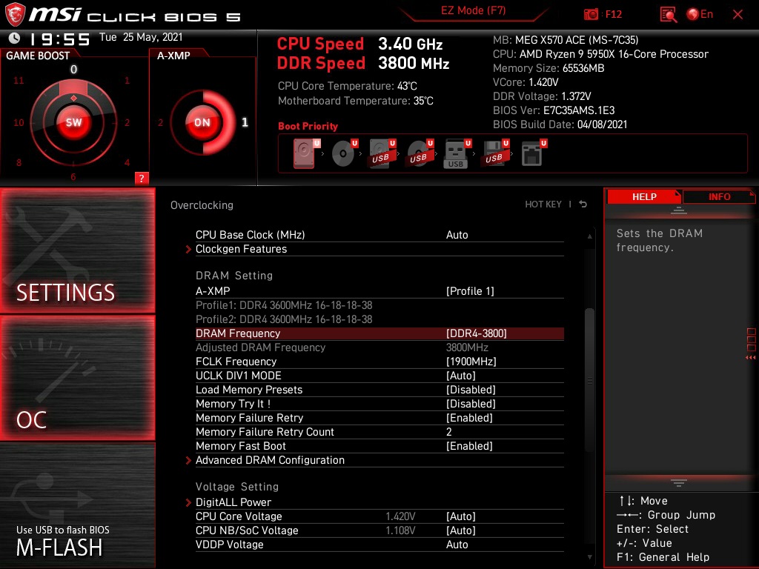Open Game Boost help question mark
Viewport: 759px width, 569px height.
(142, 178)
